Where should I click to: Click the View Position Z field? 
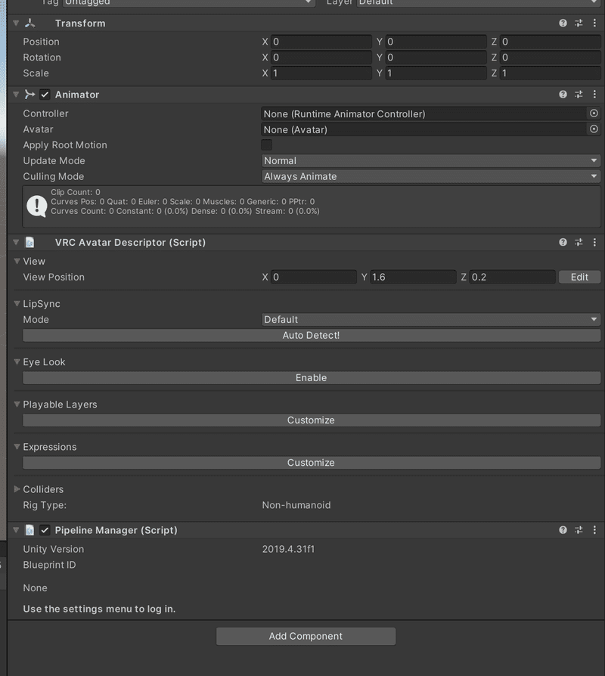click(x=512, y=277)
